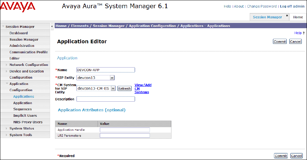Click into the Application Handle field

(x=125, y=130)
